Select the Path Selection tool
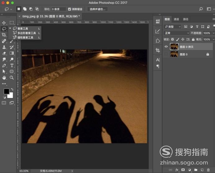The height and width of the screenshot is (173, 215). pyautogui.click(x=4, y=71)
